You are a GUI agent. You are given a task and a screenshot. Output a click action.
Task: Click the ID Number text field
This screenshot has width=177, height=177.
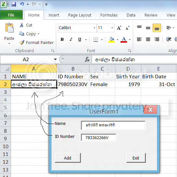tap(99, 138)
